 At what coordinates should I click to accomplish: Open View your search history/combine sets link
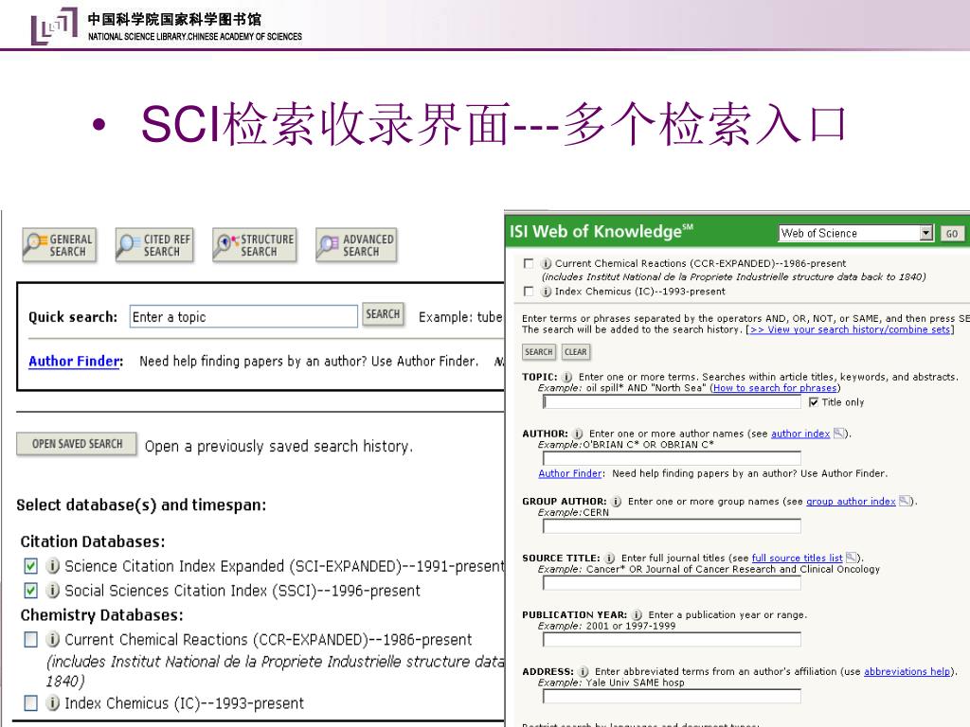(850, 329)
